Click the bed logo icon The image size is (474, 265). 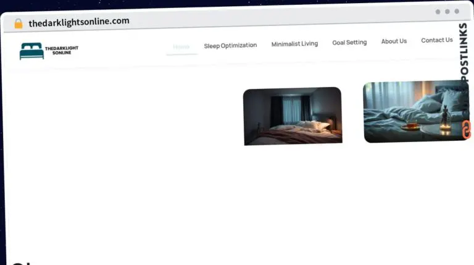click(x=31, y=51)
